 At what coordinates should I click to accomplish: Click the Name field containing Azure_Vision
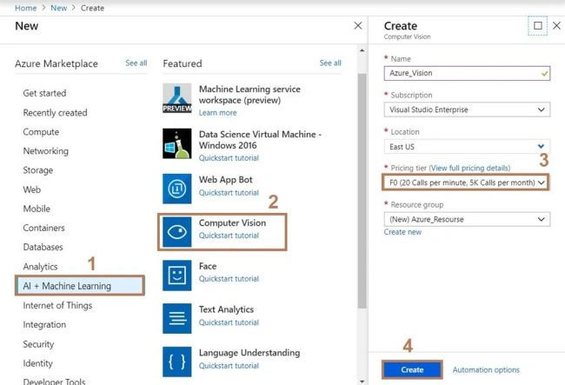(467, 73)
